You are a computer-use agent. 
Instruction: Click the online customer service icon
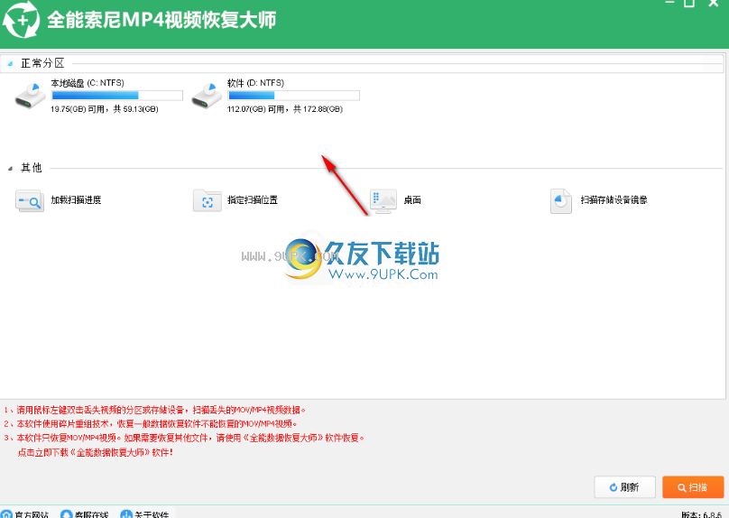[67, 513]
